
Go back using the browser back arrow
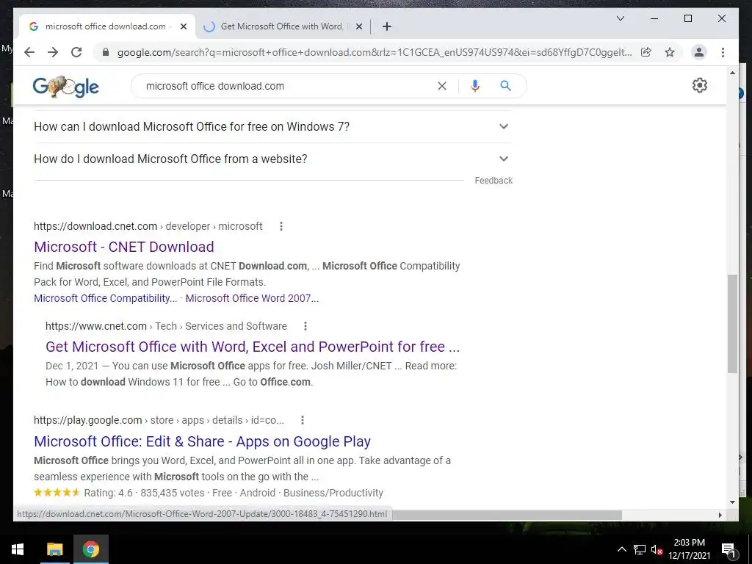pos(29,52)
